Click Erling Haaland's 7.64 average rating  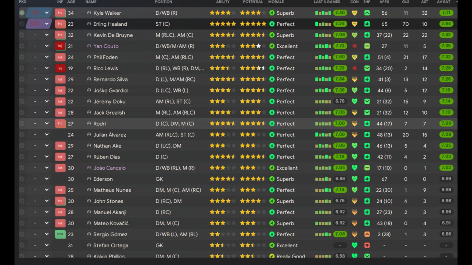446,24
